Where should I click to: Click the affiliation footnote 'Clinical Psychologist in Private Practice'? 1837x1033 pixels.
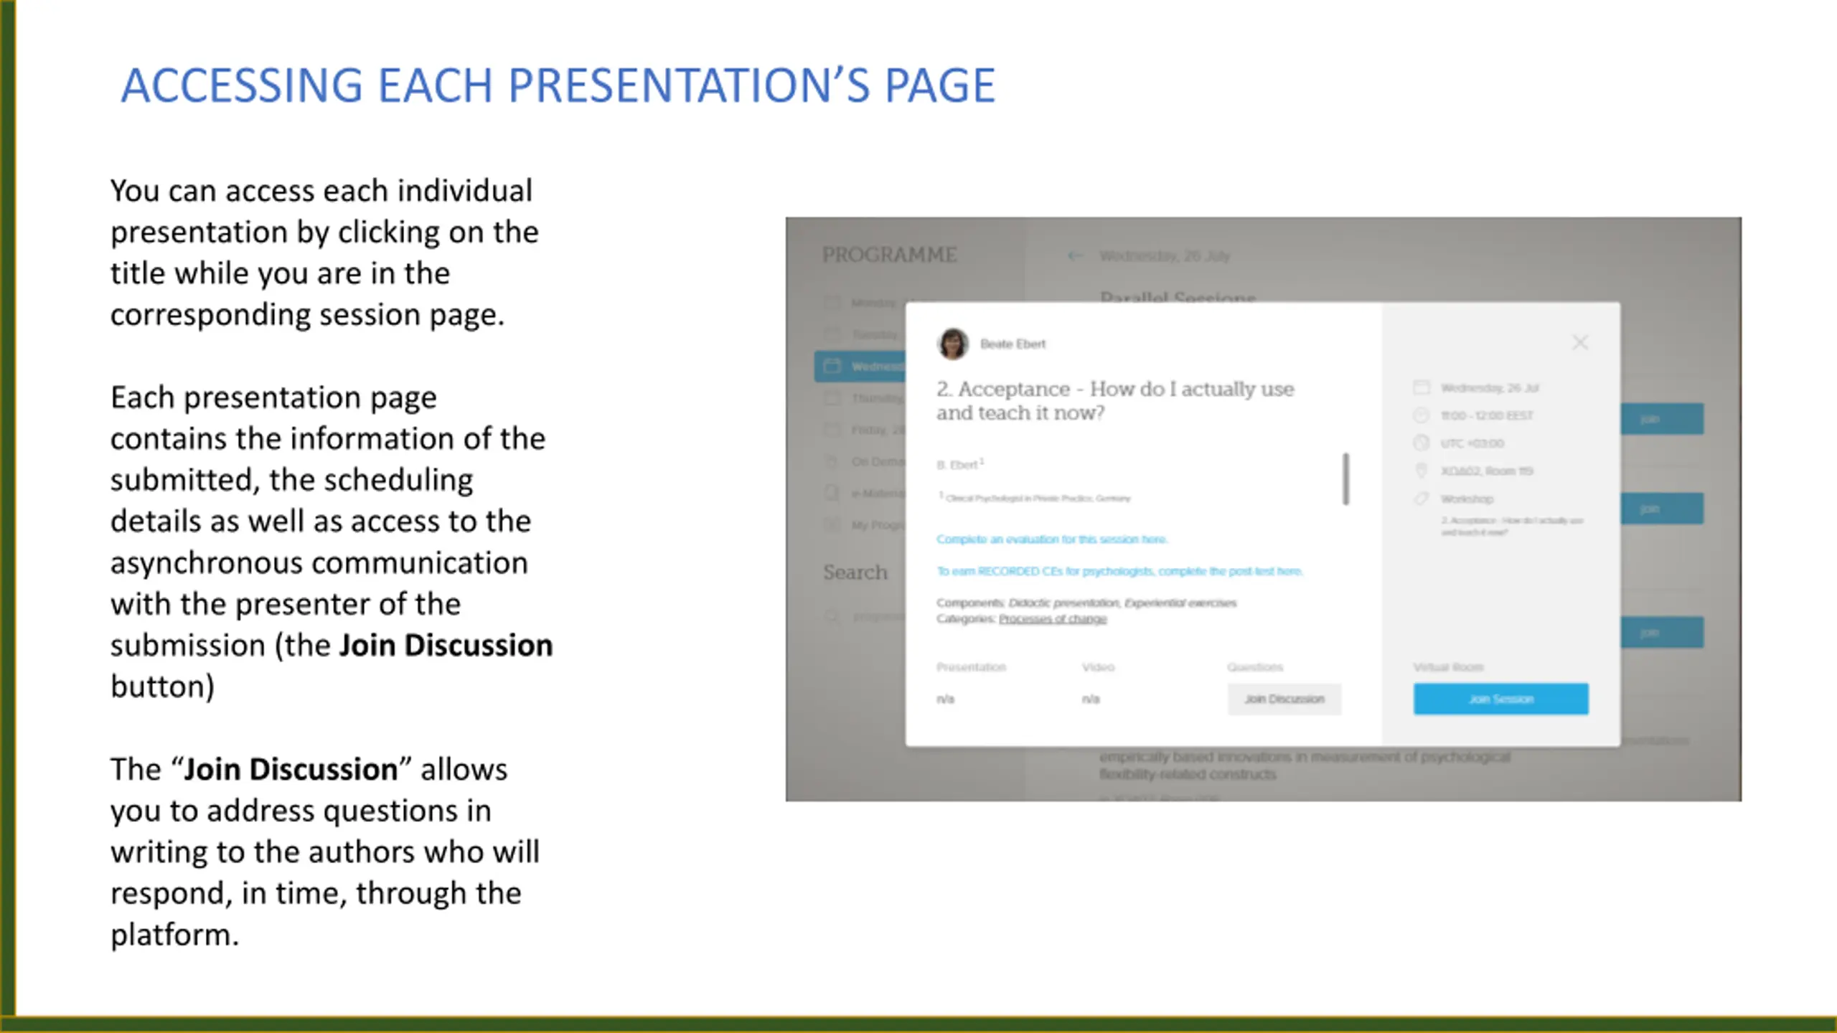(x=1034, y=497)
